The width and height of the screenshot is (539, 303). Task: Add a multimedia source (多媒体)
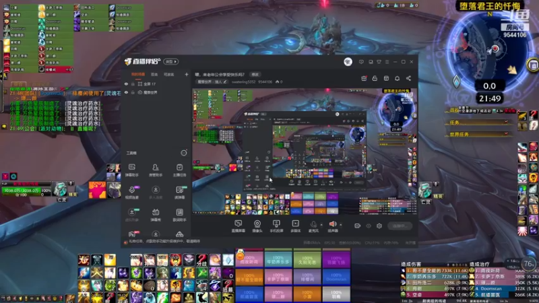pyautogui.click(x=295, y=226)
